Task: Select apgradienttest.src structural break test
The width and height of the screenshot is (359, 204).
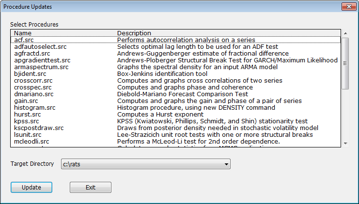Action: (x=42, y=60)
